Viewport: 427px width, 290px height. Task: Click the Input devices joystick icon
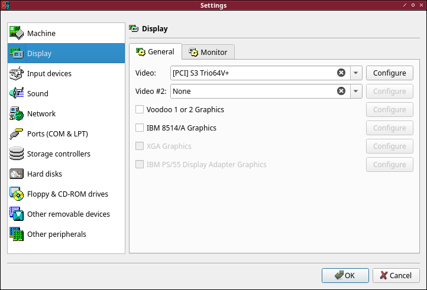tap(17, 73)
